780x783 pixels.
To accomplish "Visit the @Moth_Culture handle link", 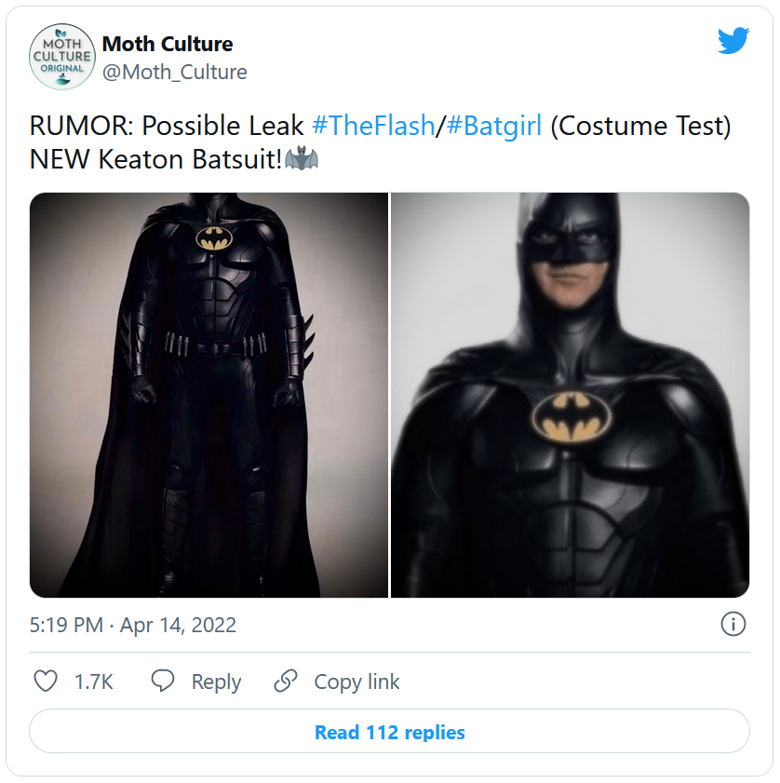I will 174,72.
